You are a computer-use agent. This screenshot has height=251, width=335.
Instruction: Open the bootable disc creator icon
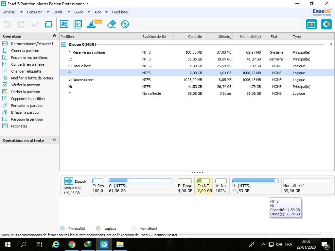[125, 24]
